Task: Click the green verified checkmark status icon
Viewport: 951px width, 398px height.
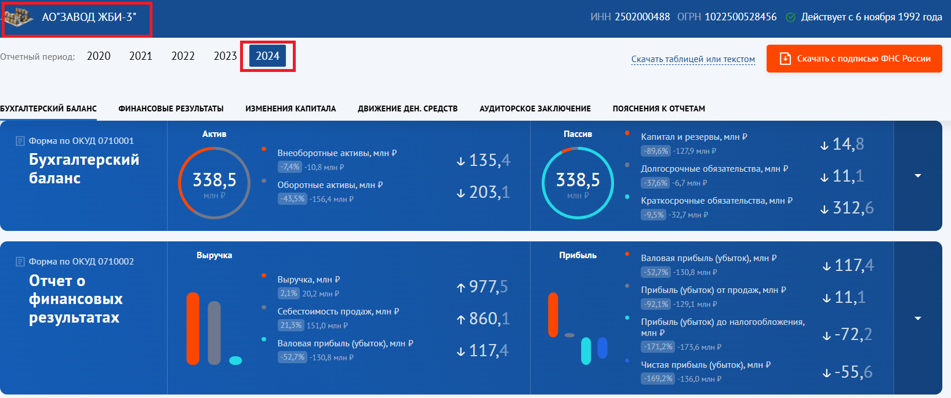Action: (x=790, y=17)
